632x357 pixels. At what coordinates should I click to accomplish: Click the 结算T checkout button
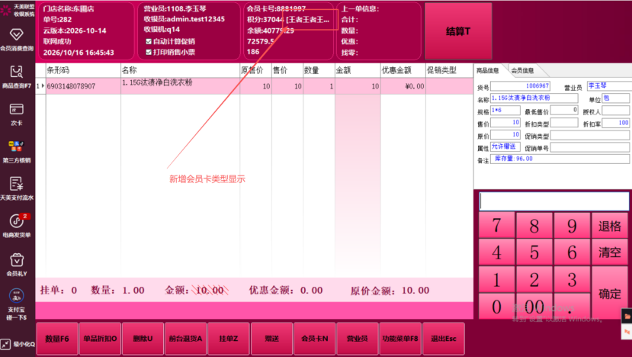click(458, 31)
